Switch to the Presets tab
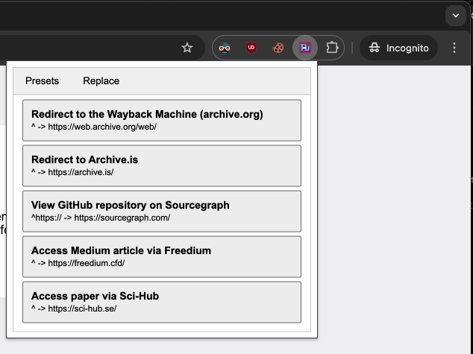The width and height of the screenshot is (473, 354). pos(43,80)
